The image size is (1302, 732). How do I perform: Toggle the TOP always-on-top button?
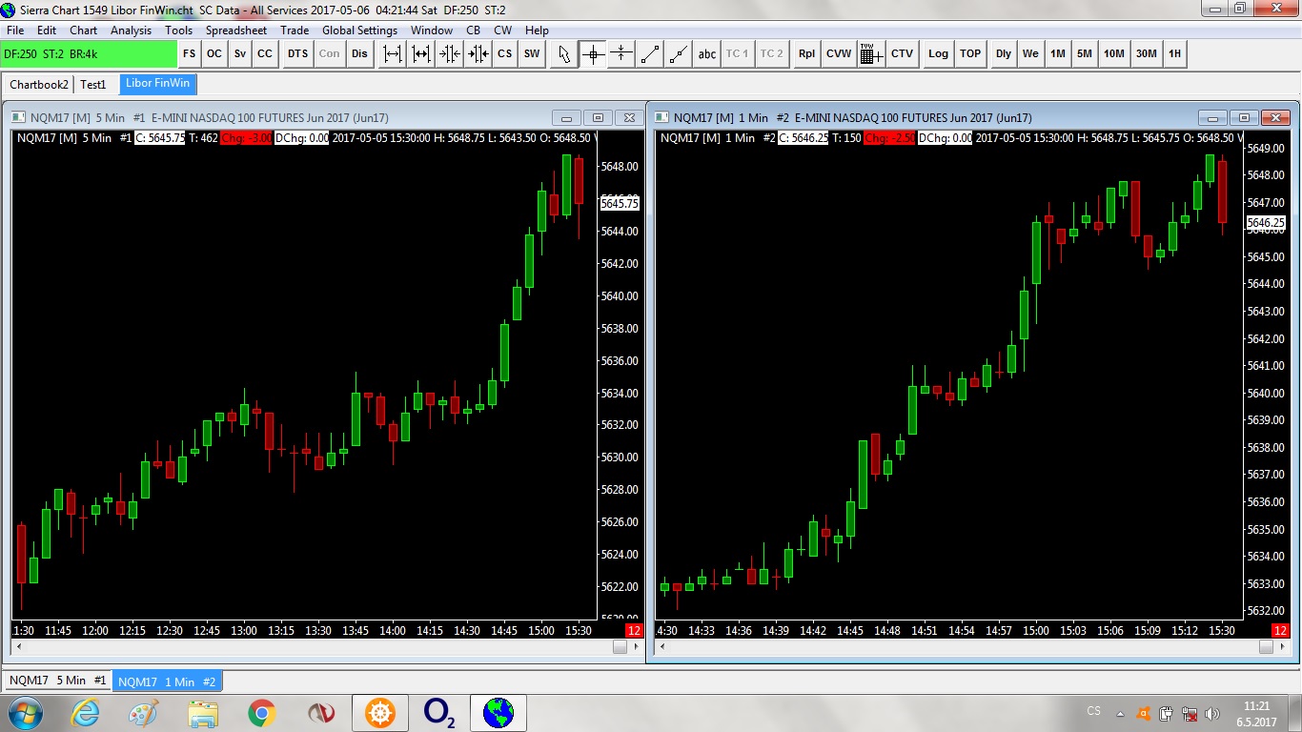(x=970, y=54)
